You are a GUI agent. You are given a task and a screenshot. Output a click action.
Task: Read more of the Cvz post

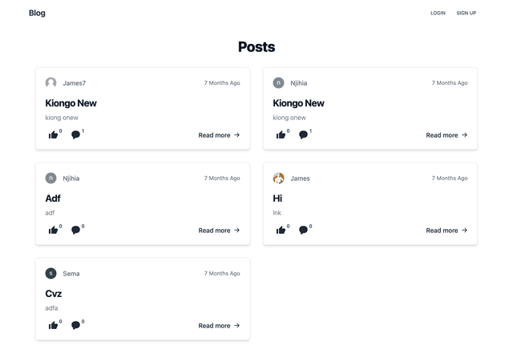coord(219,326)
